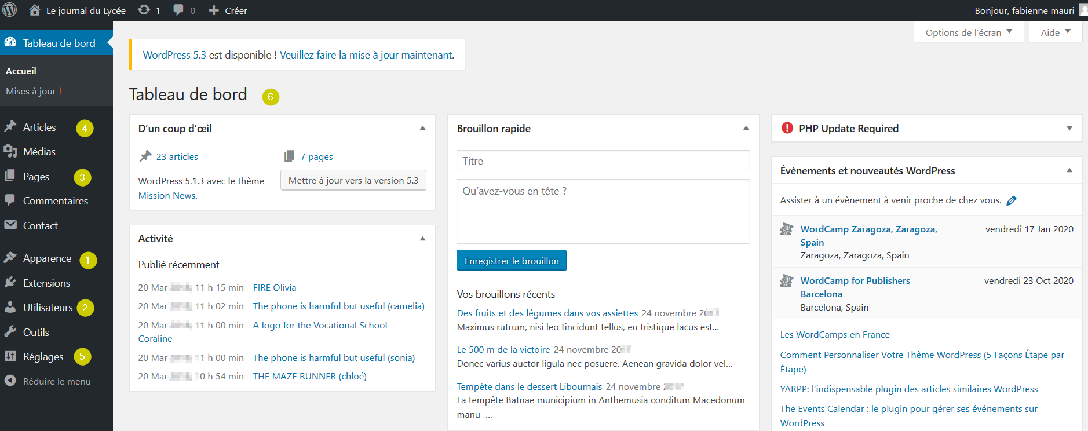Click the WordPress logo in the admin bar
The width and height of the screenshot is (1088, 431).
click(10, 10)
